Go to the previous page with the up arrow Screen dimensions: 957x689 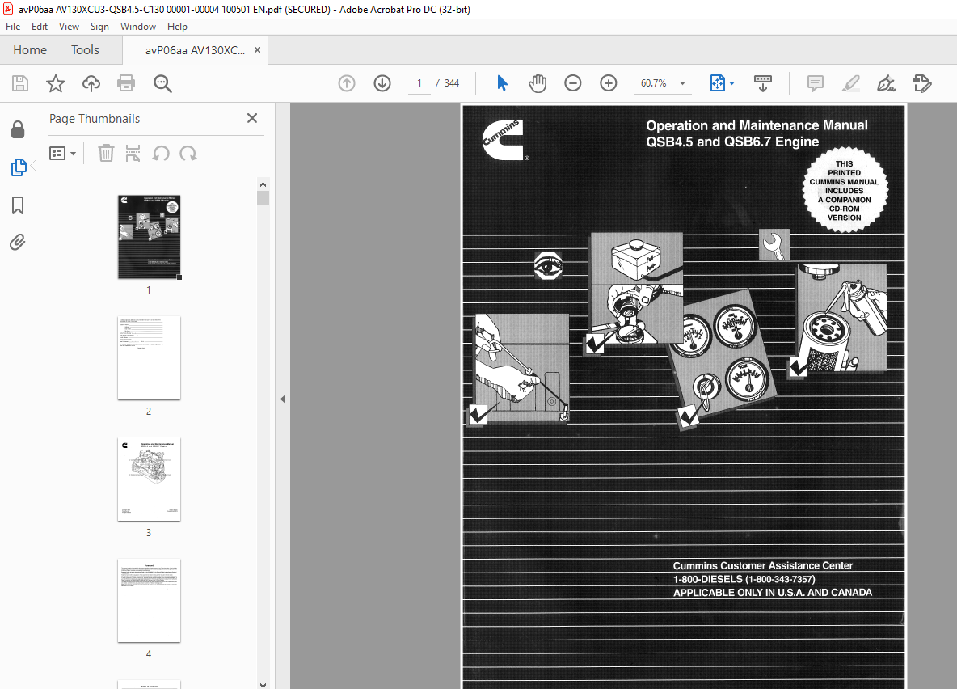tap(347, 83)
